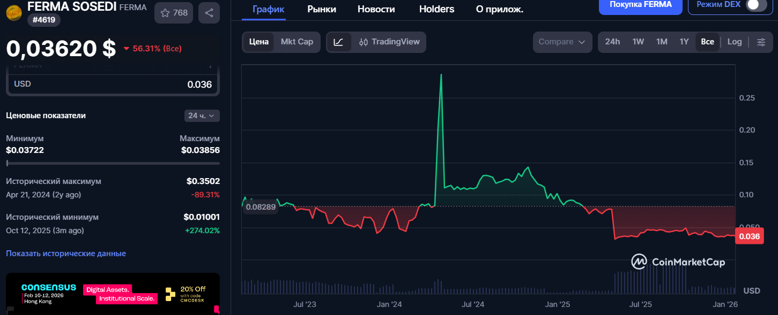Open chart settings sliders icon

pos(761,42)
